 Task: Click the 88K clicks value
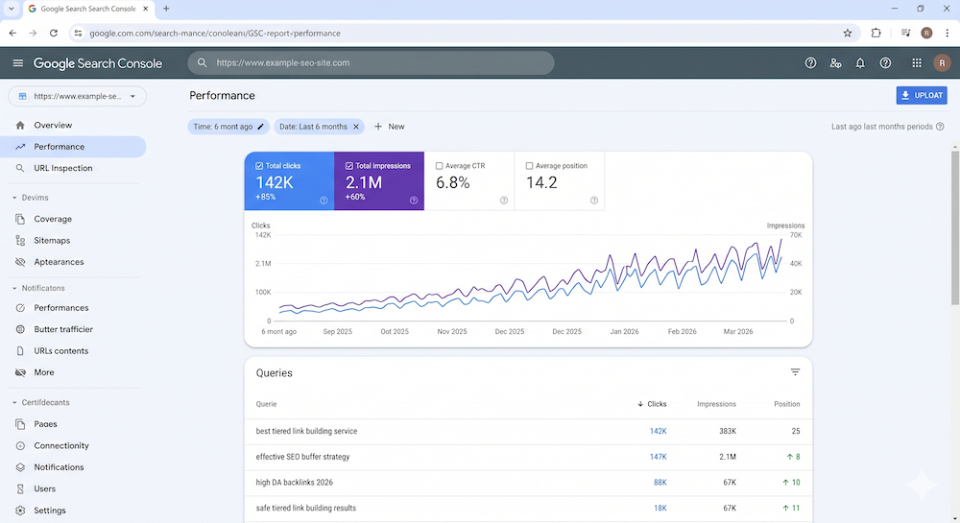click(660, 483)
